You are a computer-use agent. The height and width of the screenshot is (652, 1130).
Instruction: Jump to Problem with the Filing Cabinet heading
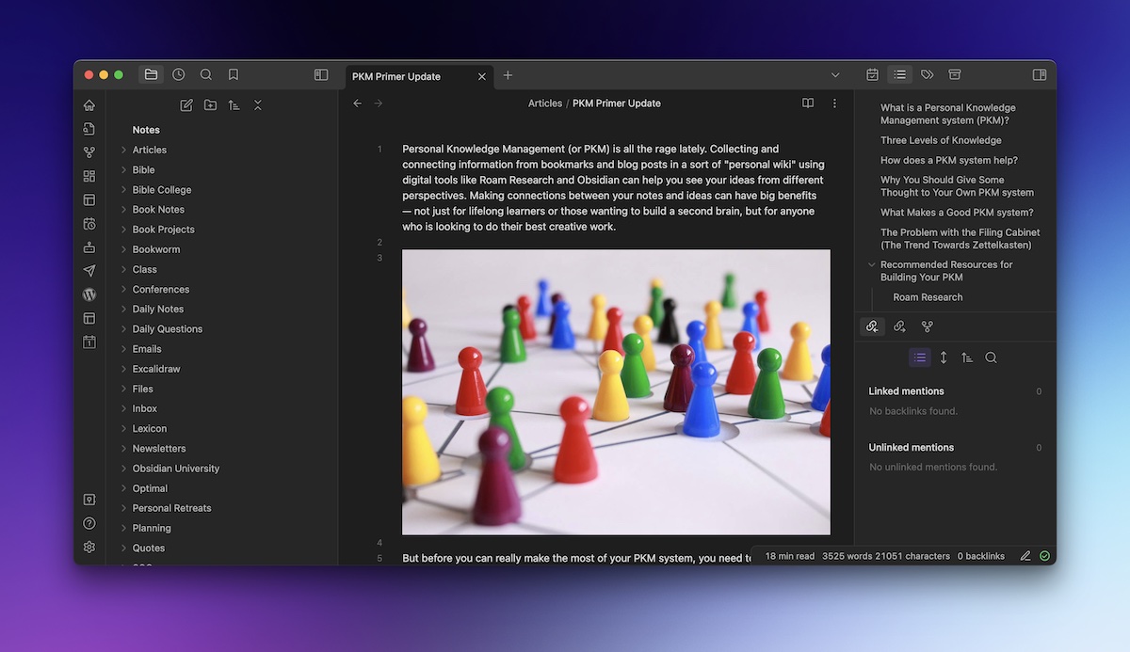coord(960,239)
